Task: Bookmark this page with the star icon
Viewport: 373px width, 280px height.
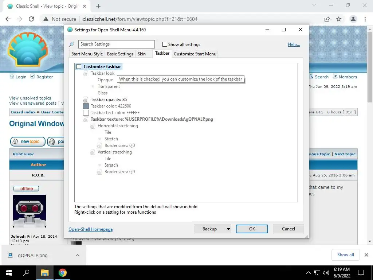Action: coord(339,19)
